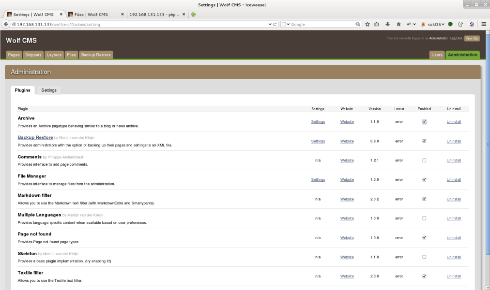Image resolution: width=490 pixels, height=290 pixels.
Task: Click the green circle extension icon
Action: tap(450, 24)
